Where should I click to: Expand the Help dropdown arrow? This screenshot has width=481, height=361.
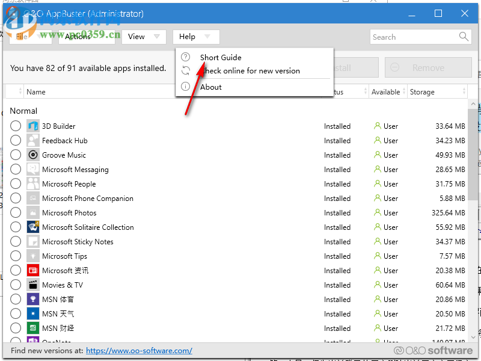coord(207,37)
